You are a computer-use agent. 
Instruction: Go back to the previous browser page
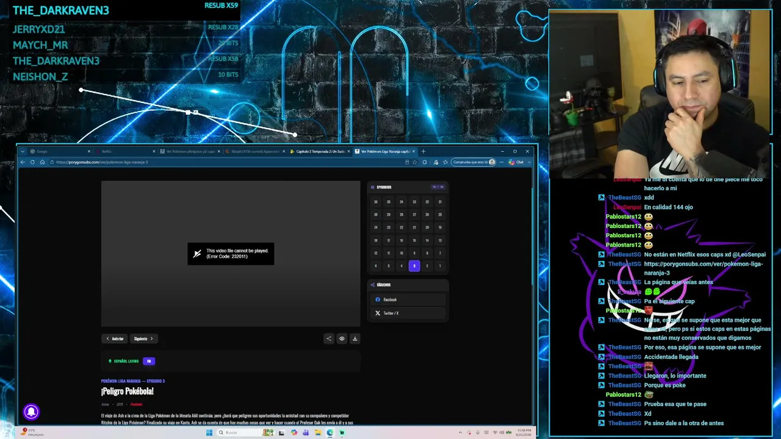pyautogui.click(x=23, y=162)
